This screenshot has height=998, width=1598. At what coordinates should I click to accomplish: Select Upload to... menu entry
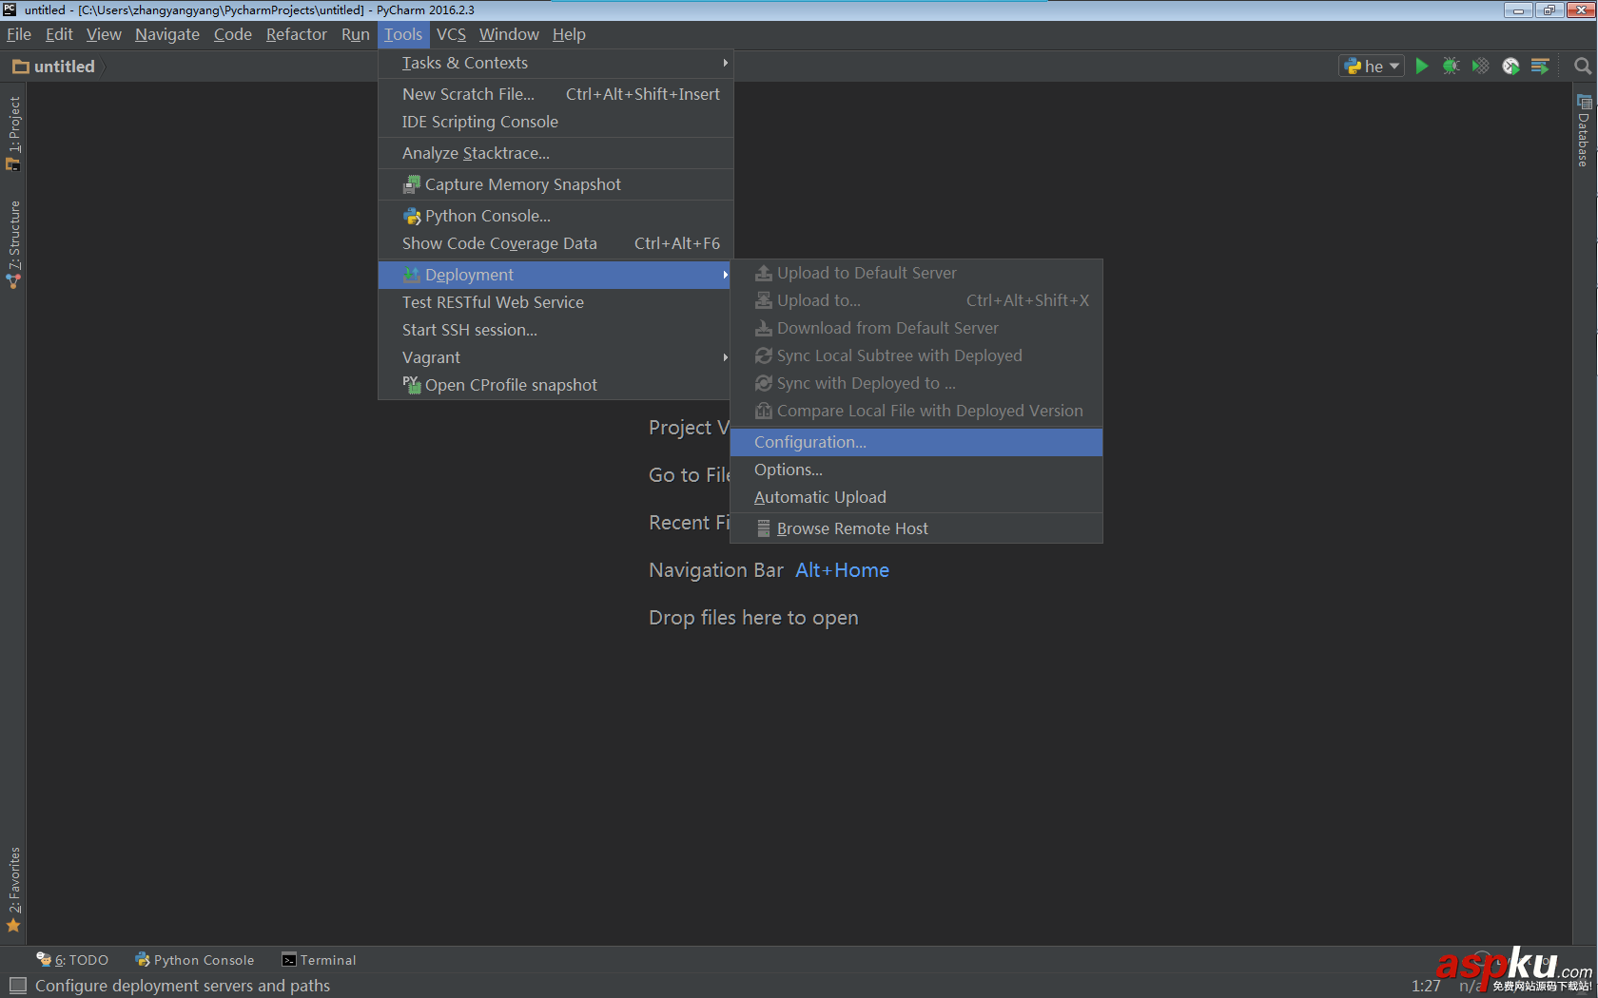916,300
